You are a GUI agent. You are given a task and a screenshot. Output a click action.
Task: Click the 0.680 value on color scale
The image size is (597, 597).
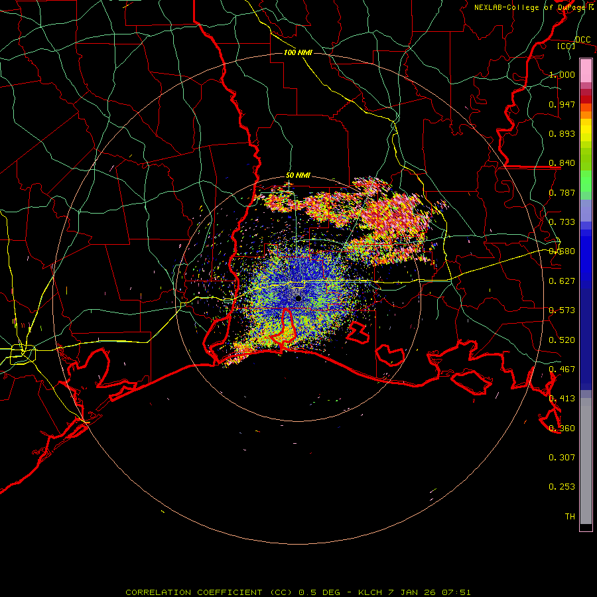(562, 251)
